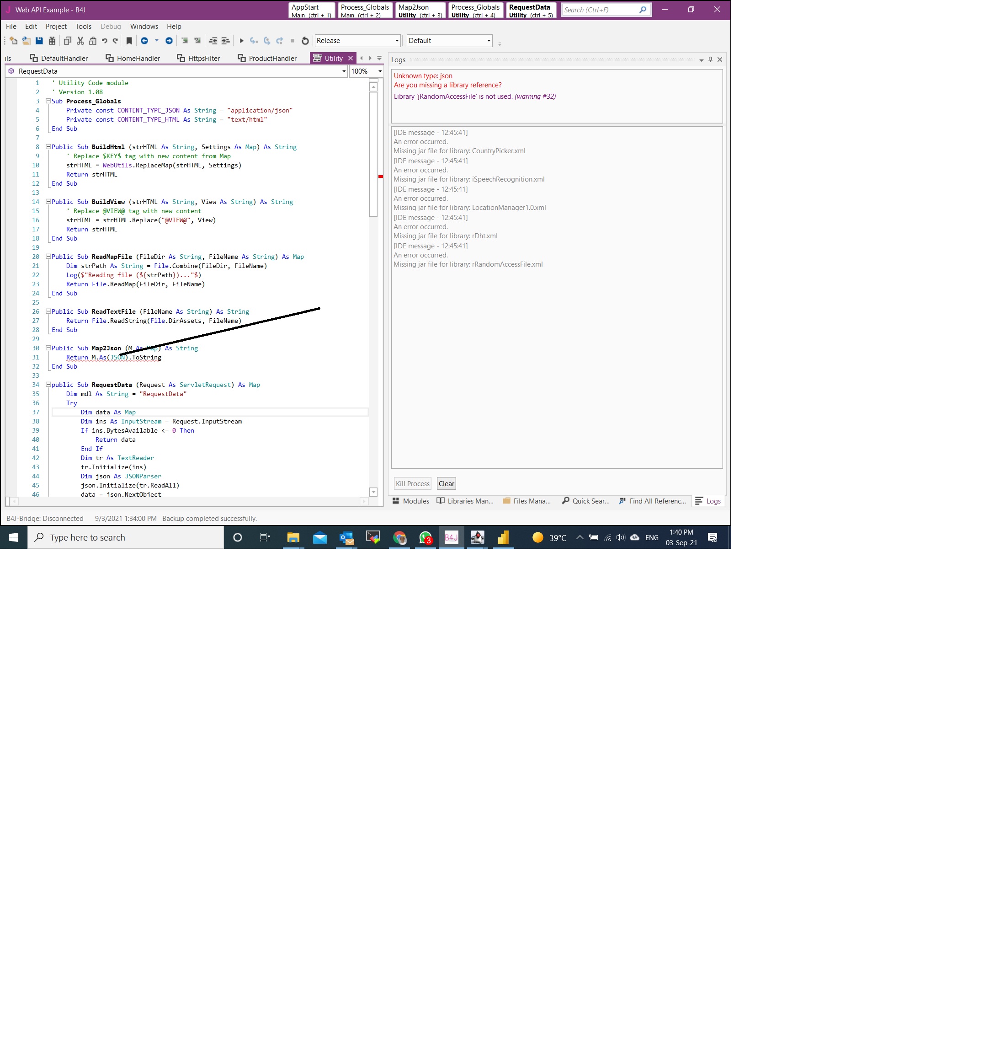Viewport: 1000px width, 1061px height.
Task: Click the Run play icon
Action: [x=241, y=41]
